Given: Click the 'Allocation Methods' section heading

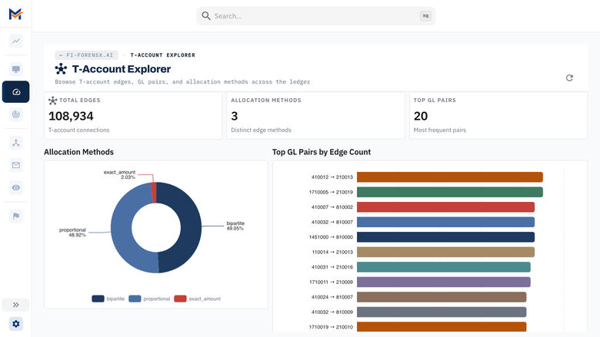Looking at the screenshot, I should coord(78,152).
